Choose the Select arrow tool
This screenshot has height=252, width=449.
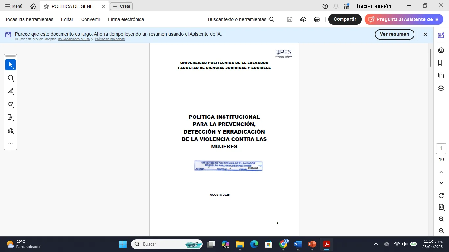(x=11, y=65)
